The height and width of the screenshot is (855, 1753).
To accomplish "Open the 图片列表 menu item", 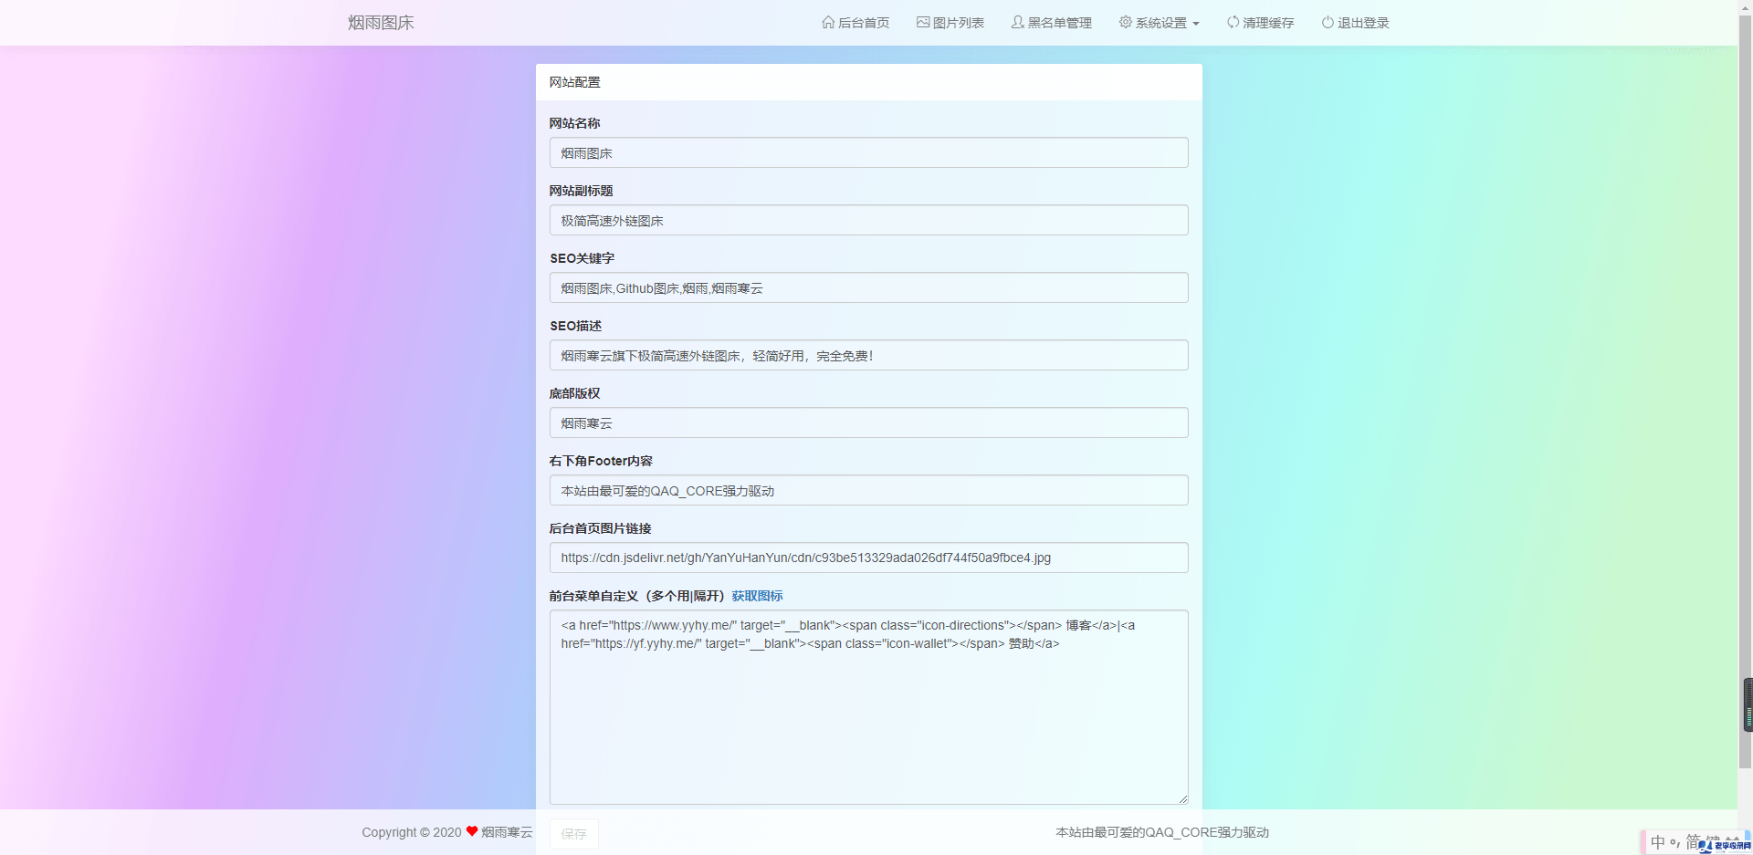I will [950, 22].
